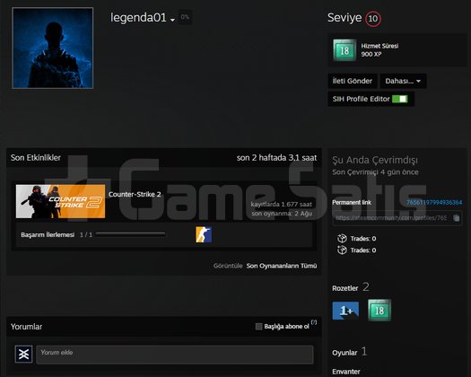Select the blue 1+ badge under Rozetler
The image size is (471, 377).
coord(345,311)
